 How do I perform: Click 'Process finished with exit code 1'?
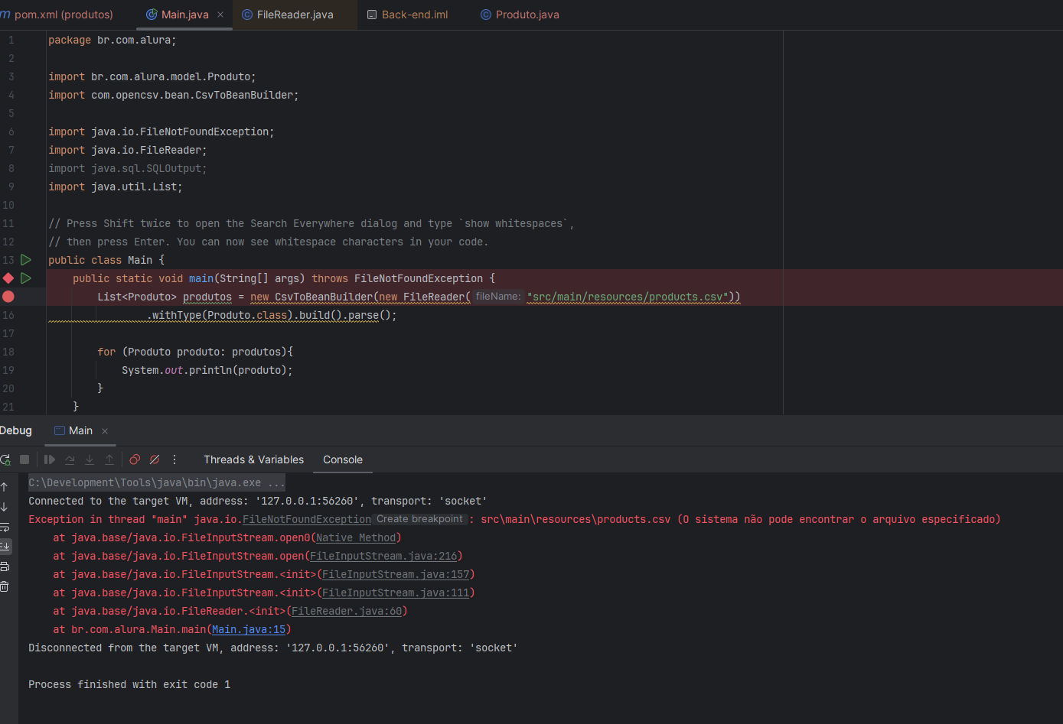pos(129,684)
